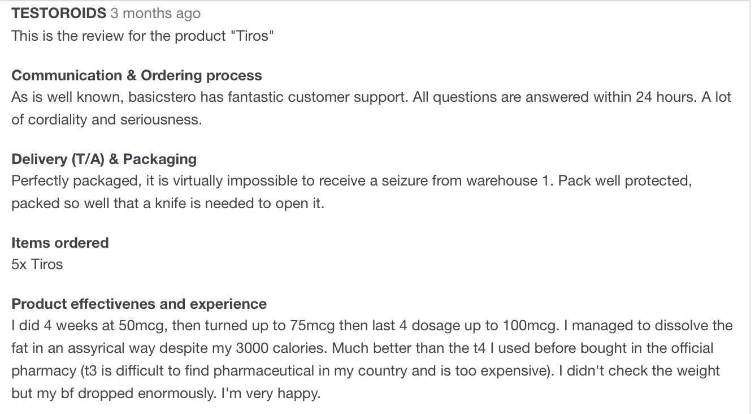The width and height of the screenshot is (755, 414).
Task: Click the "3 months ago" timestamp
Action: coord(155,14)
